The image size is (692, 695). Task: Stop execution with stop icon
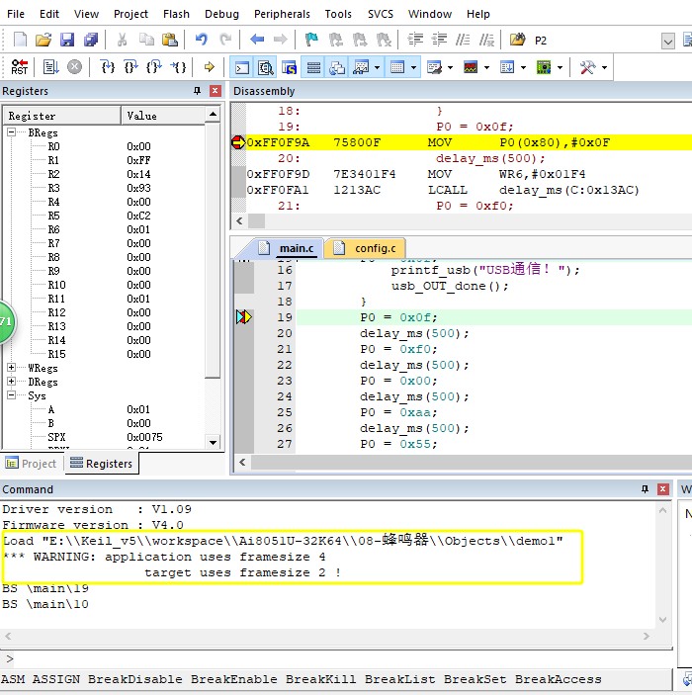(x=74, y=67)
